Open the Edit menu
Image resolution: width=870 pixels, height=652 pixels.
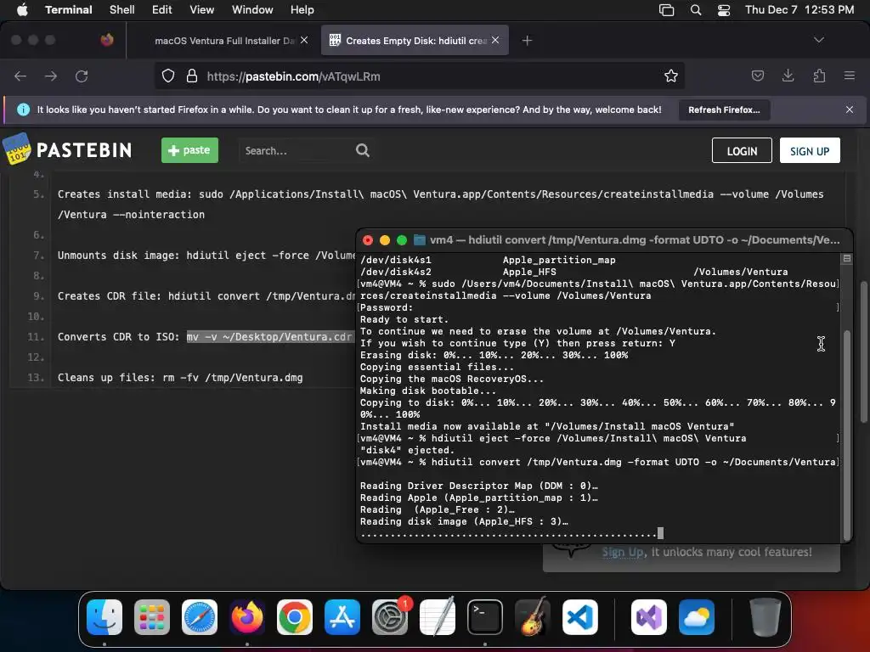(162, 9)
